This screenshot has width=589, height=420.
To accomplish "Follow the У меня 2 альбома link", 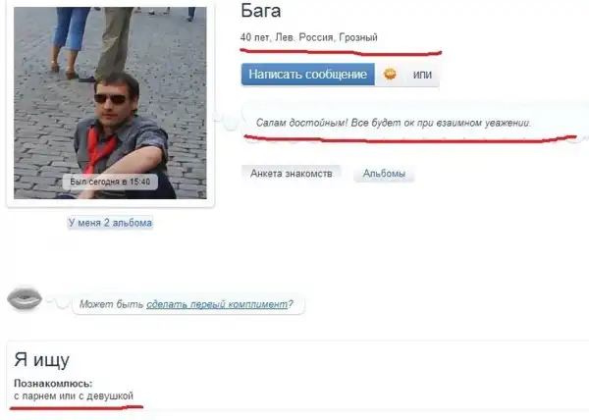I will point(109,223).
